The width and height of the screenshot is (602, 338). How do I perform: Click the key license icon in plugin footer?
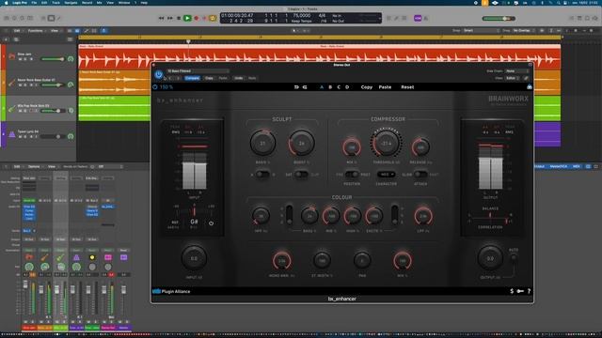520,291
